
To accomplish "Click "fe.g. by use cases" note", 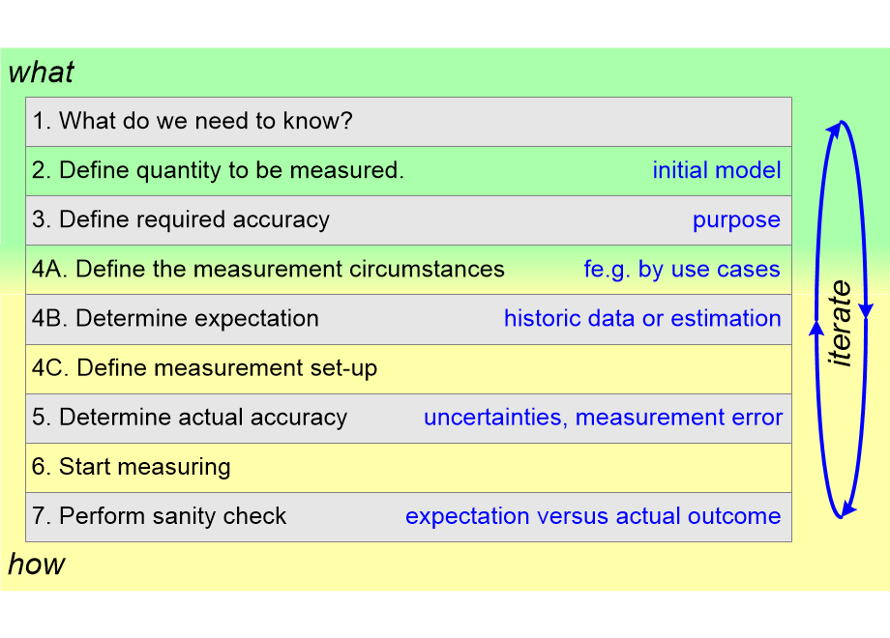I will tap(682, 270).
